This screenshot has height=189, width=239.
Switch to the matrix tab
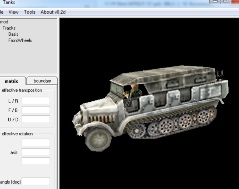coord(12,81)
